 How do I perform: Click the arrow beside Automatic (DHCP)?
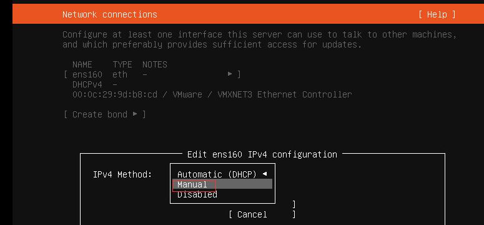[x=265, y=174]
